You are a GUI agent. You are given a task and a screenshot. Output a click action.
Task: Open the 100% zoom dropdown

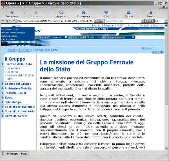coord(166,21)
